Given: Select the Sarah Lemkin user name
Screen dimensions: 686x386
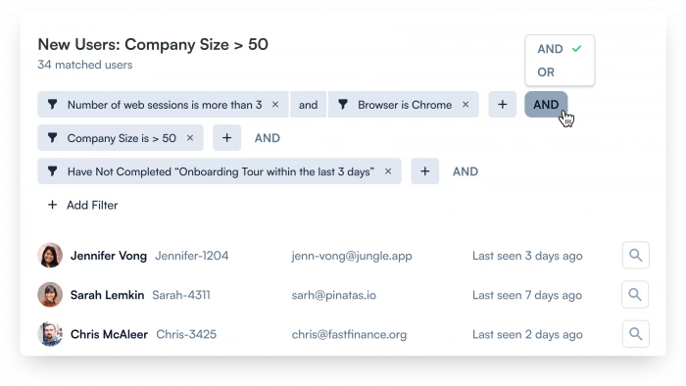Looking at the screenshot, I should 107,295.
